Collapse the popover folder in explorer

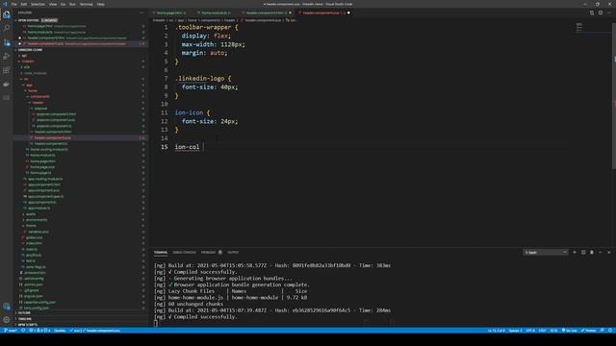[x=40, y=109]
